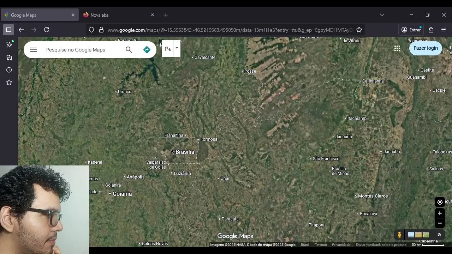The image size is (452, 254).
Task: Expand the dropdown arrow beside 'Pt'
Action: (177, 49)
